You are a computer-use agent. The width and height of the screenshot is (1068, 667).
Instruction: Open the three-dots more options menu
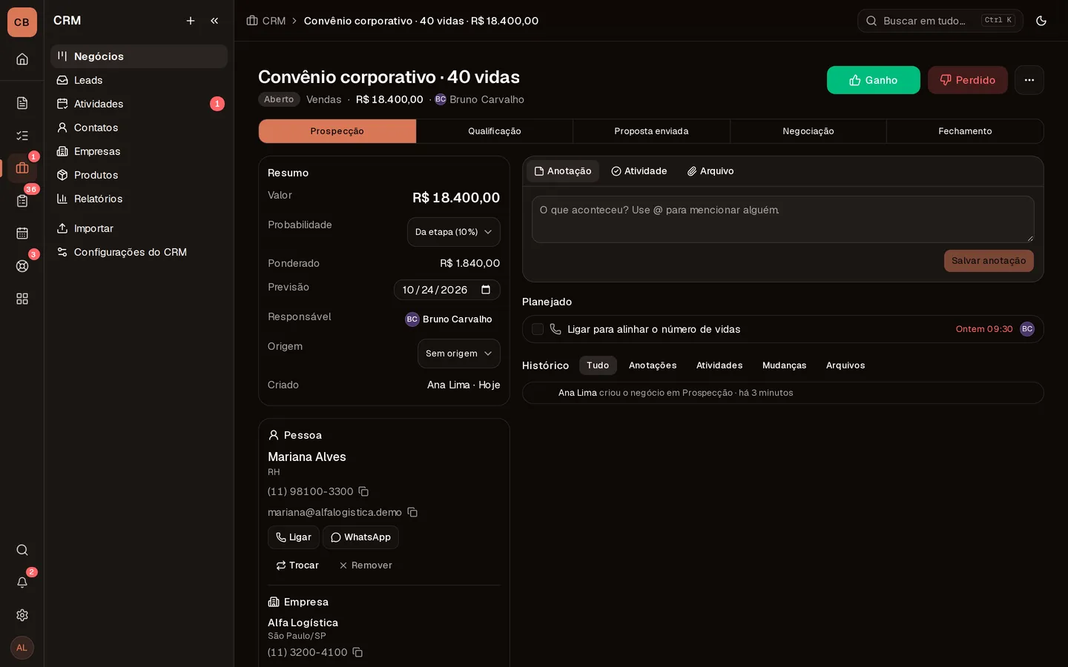click(x=1029, y=80)
